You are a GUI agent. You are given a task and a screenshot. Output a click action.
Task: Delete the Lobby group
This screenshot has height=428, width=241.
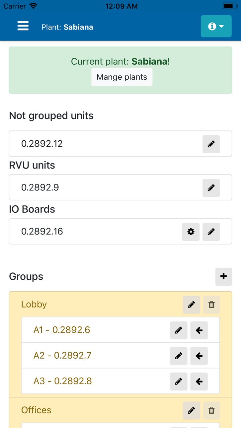(211, 305)
